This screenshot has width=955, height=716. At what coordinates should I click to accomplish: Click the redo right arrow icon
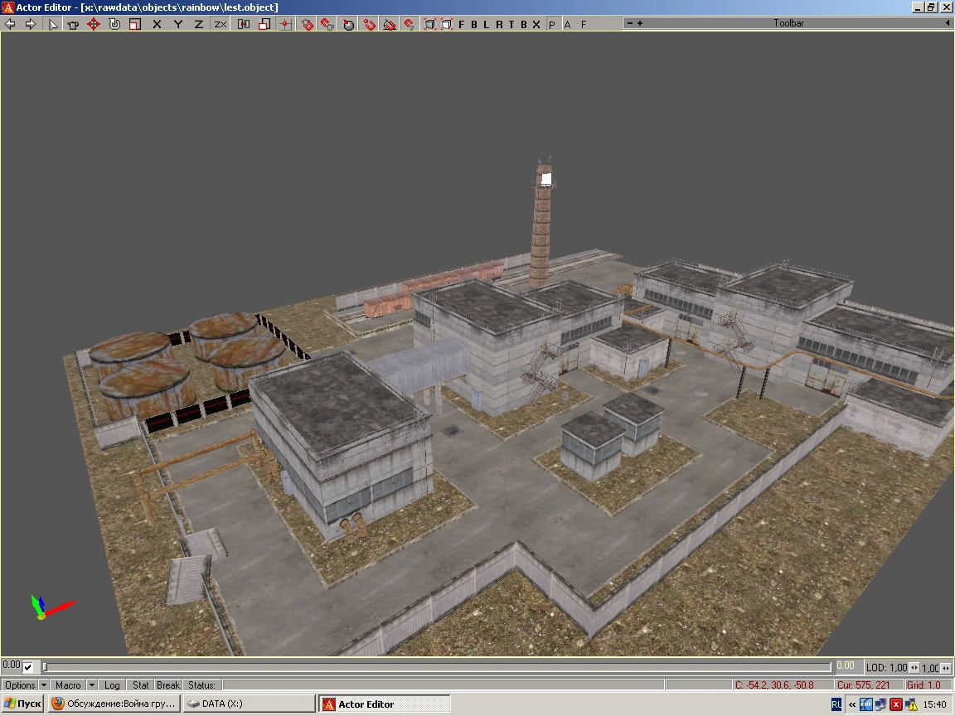pos(31,24)
